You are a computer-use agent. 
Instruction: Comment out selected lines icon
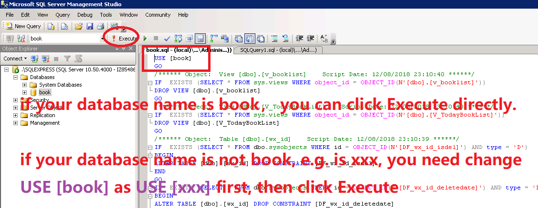[x=274, y=39]
